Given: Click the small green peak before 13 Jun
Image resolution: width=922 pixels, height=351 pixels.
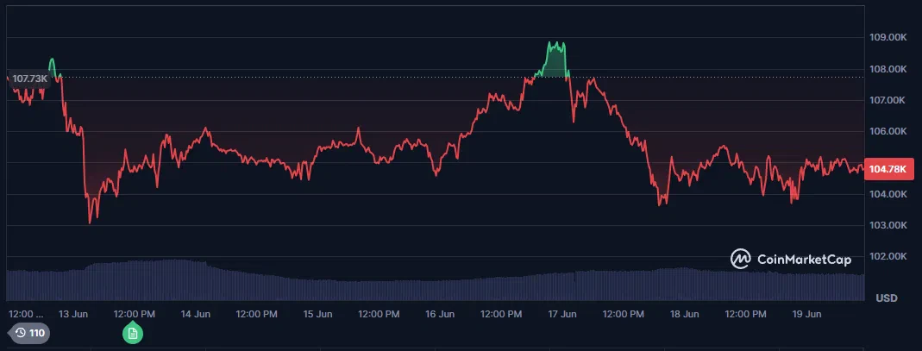Looking at the screenshot, I should tap(53, 66).
